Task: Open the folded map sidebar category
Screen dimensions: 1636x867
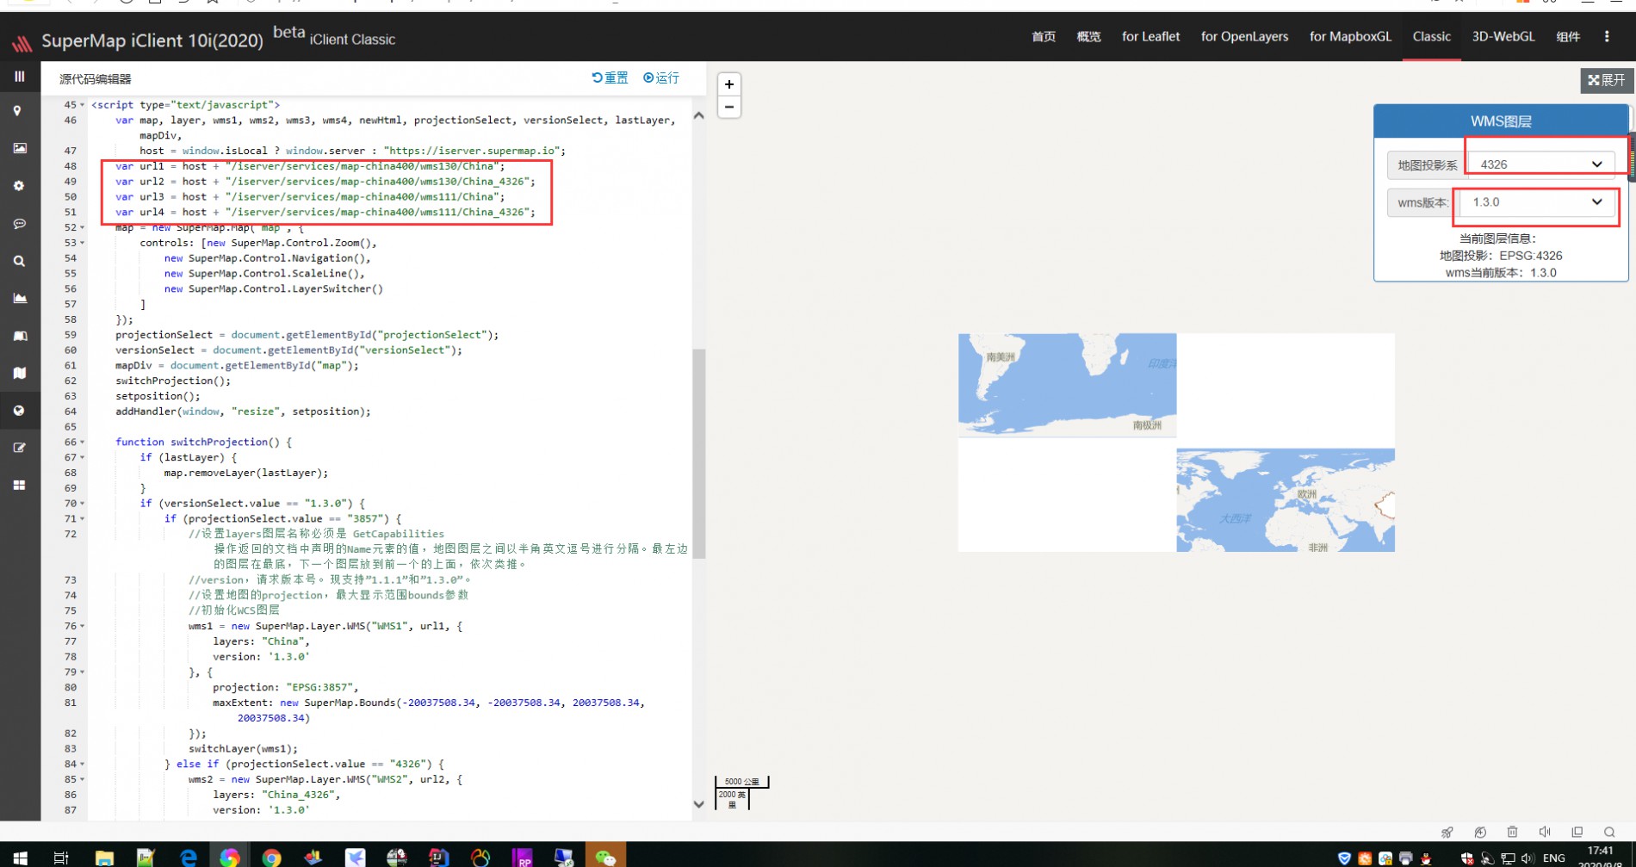Action: pyautogui.click(x=19, y=373)
